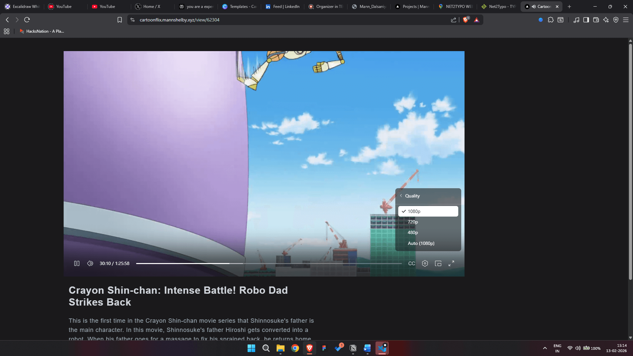
Task: Pause the video playback
Action: point(77,263)
